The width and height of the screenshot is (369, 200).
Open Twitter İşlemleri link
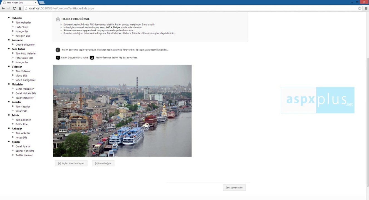click(x=24, y=155)
